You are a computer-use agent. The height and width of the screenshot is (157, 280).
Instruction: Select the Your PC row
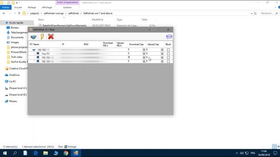[100, 54]
